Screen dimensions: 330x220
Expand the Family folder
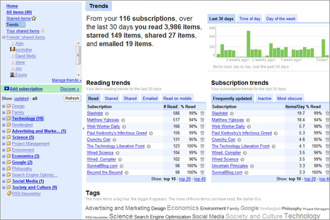(x=4, y=112)
